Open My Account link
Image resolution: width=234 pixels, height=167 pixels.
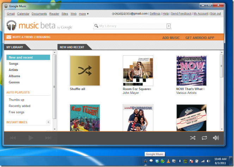[201, 13]
